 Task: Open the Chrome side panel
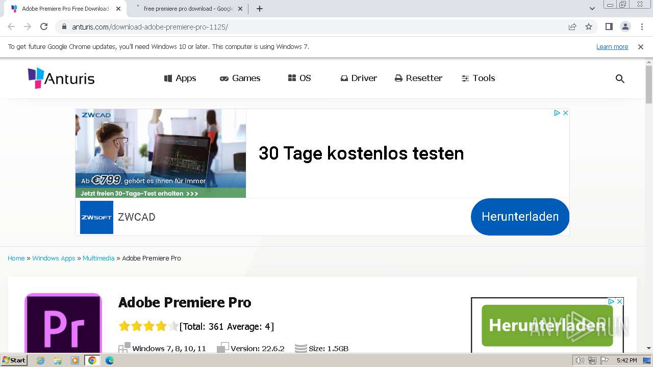(x=609, y=27)
